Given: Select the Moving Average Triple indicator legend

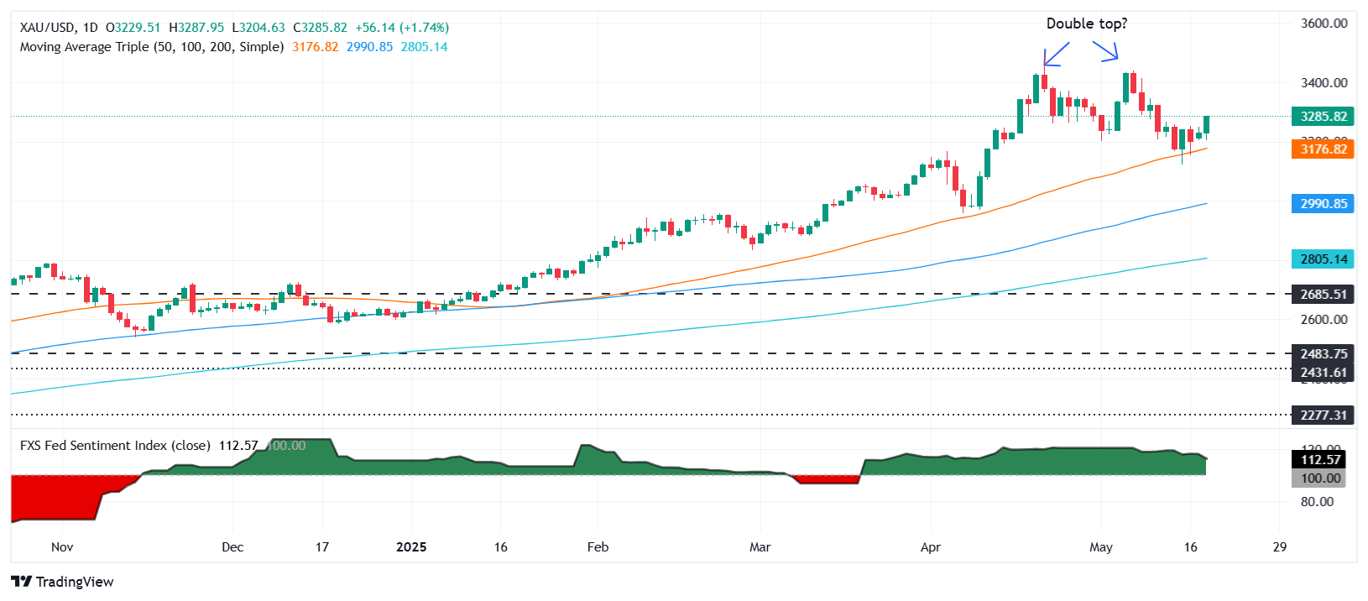Looking at the screenshot, I should tap(151, 47).
